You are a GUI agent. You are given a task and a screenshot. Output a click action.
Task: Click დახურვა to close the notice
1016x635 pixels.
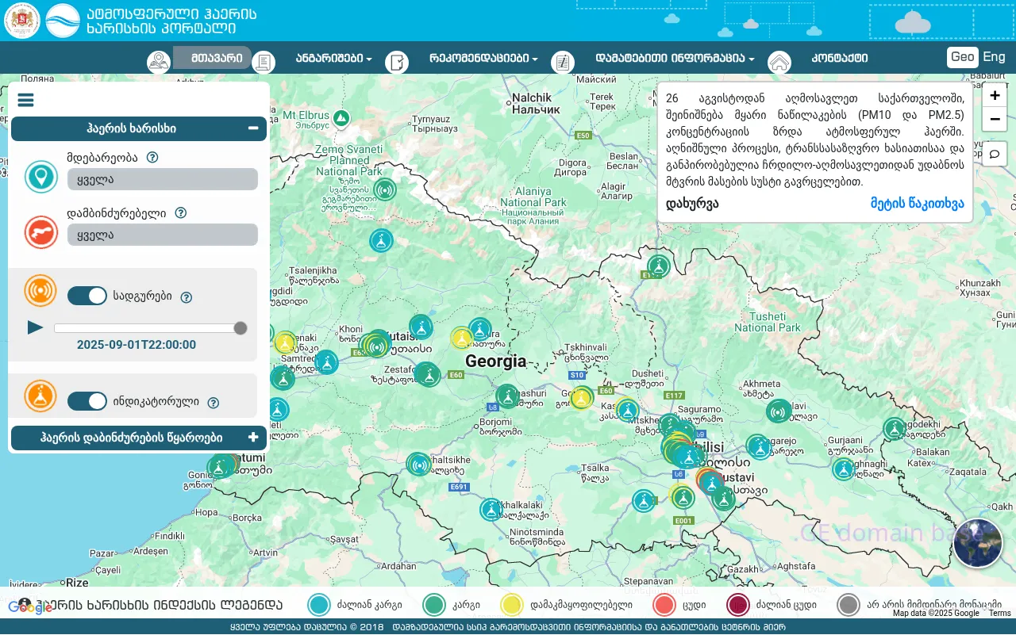(692, 204)
